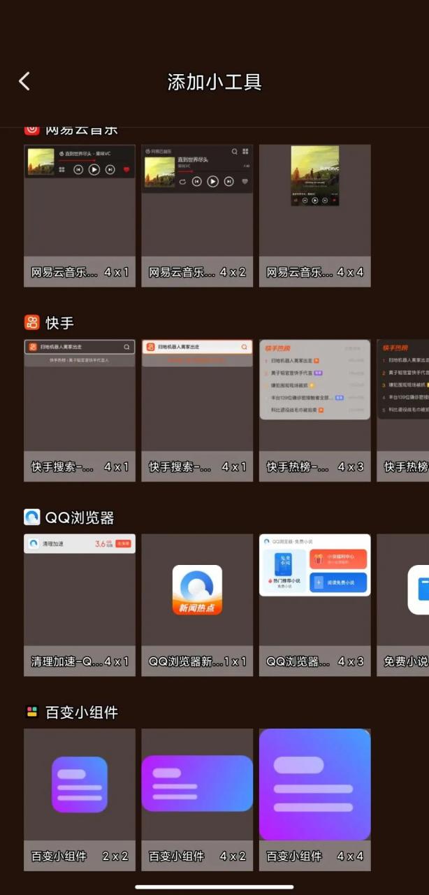The height and width of the screenshot is (895, 429).
Task: Tap the 免费小说 book cover in QQ浏览器 4x3 preview
Action: point(283,563)
